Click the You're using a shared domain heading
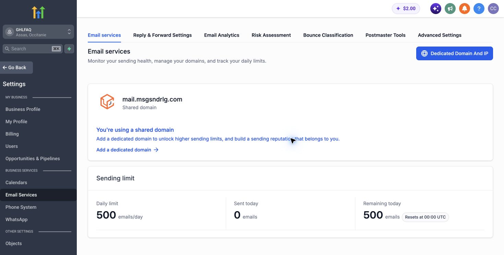Viewport: 504px width, 255px height. [x=135, y=130]
